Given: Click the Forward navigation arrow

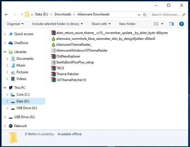Looking at the screenshot, I should (15, 15).
